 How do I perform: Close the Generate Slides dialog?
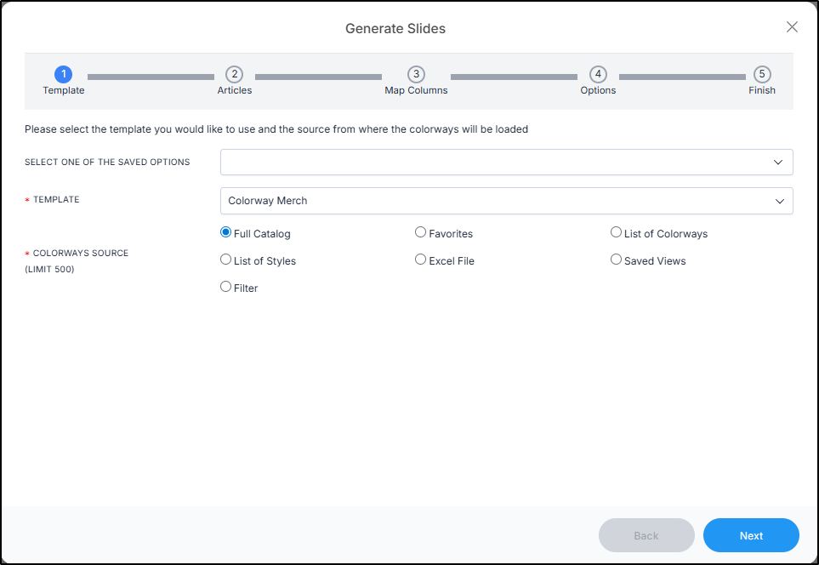pos(792,27)
